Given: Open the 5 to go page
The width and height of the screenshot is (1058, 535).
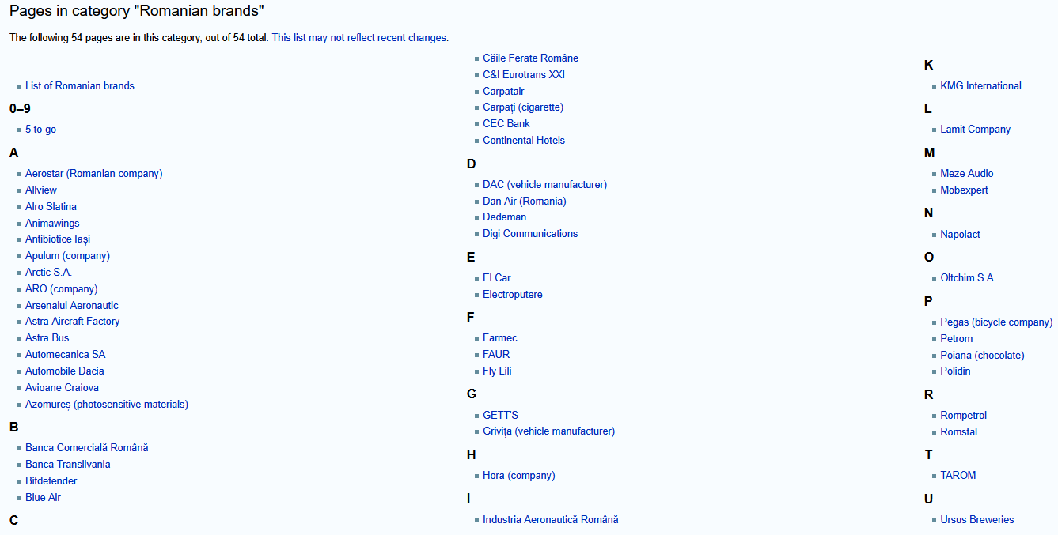Looking at the screenshot, I should pos(40,129).
